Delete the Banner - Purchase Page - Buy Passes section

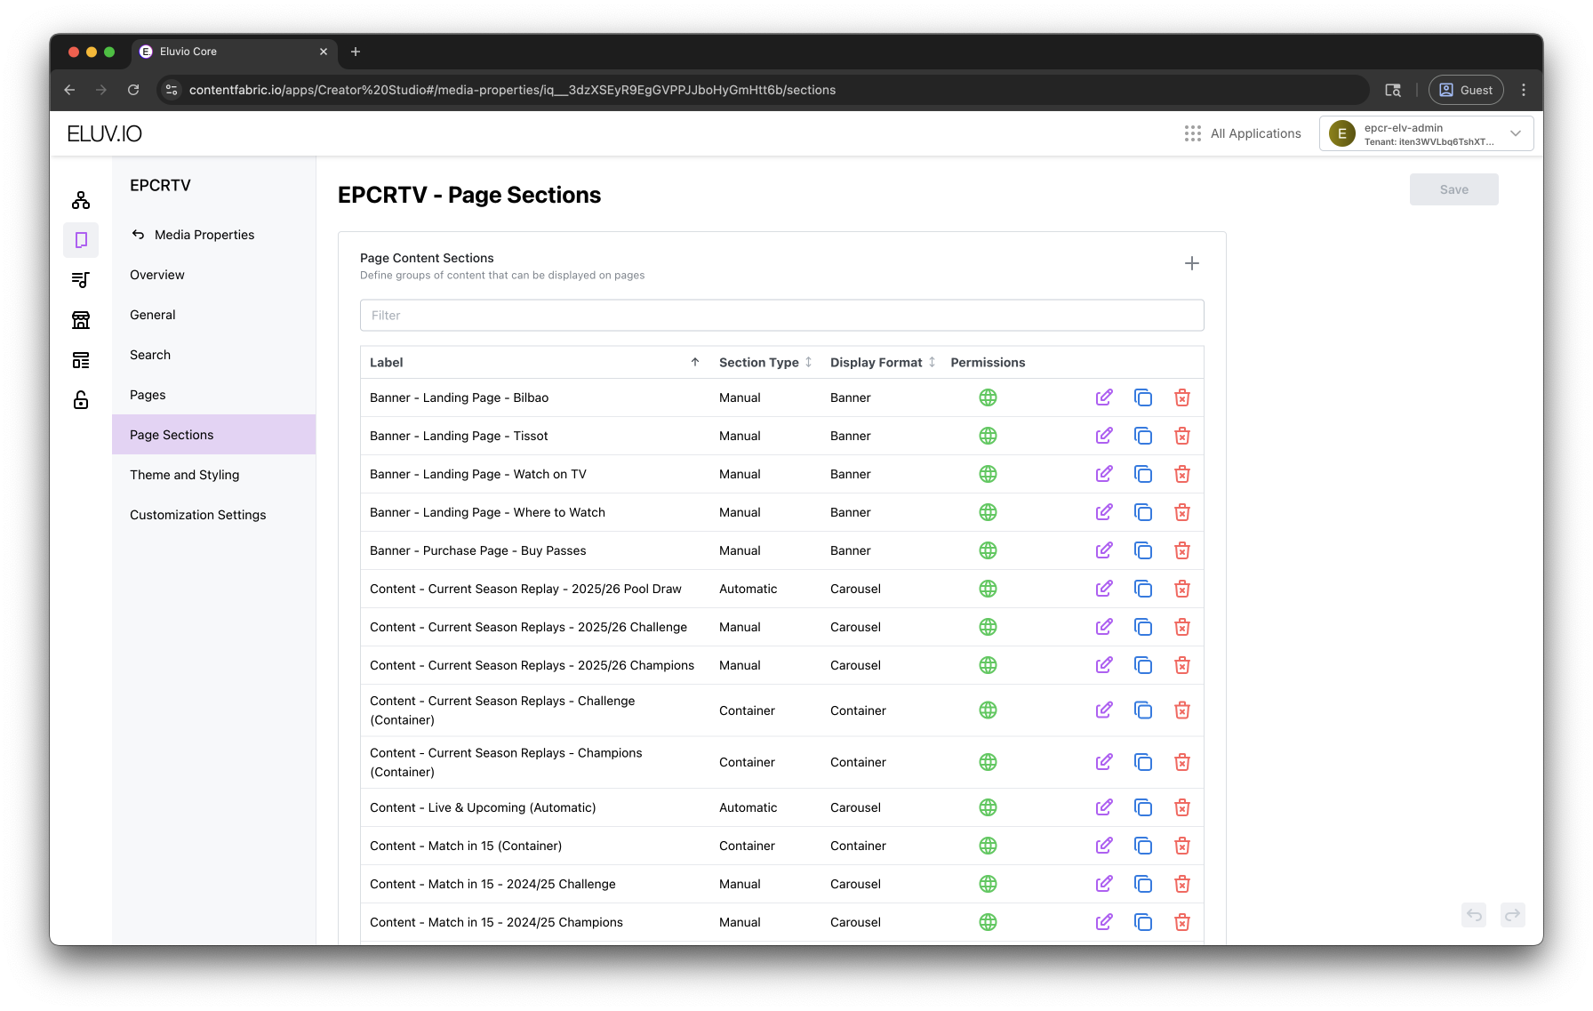click(x=1181, y=550)
